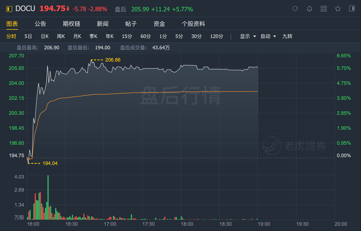Open the 期权链 tab

[x=72, y=24]
